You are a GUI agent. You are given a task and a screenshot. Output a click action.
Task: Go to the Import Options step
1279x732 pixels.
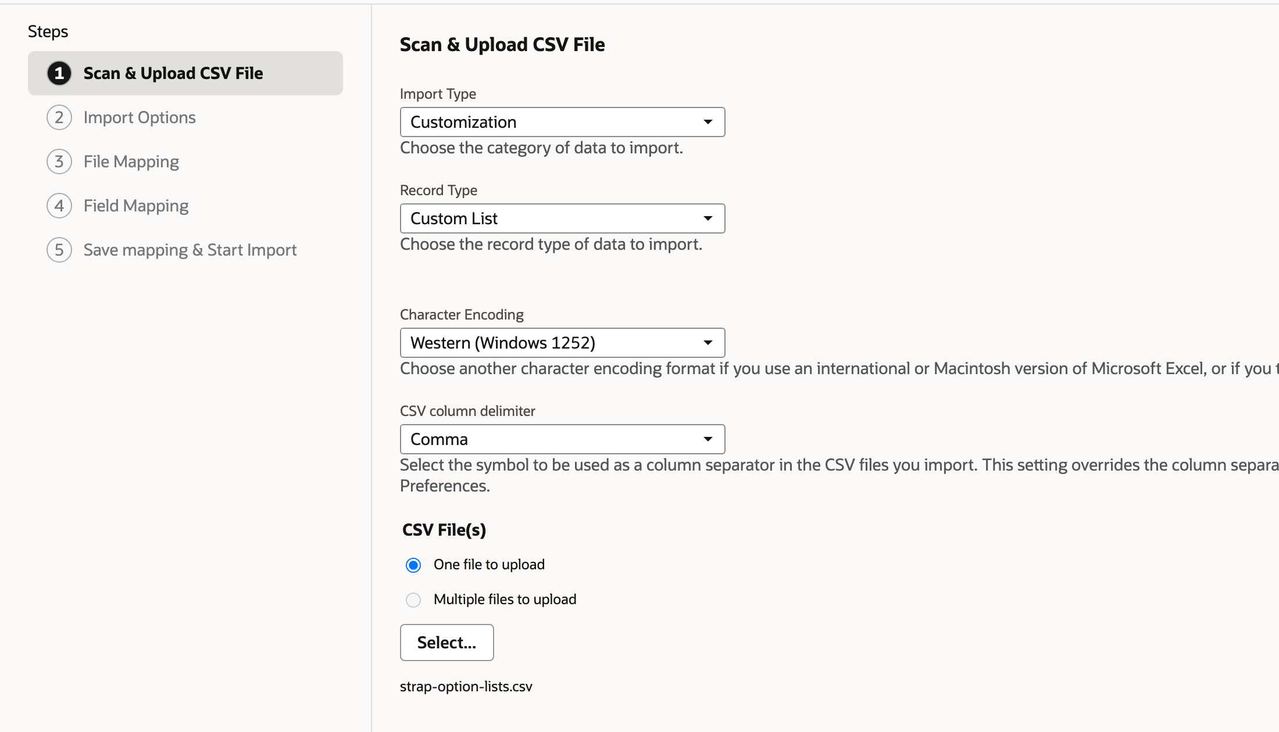140,117
